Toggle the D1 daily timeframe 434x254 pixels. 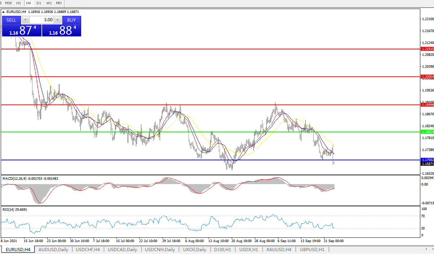[x=39, y=3]
